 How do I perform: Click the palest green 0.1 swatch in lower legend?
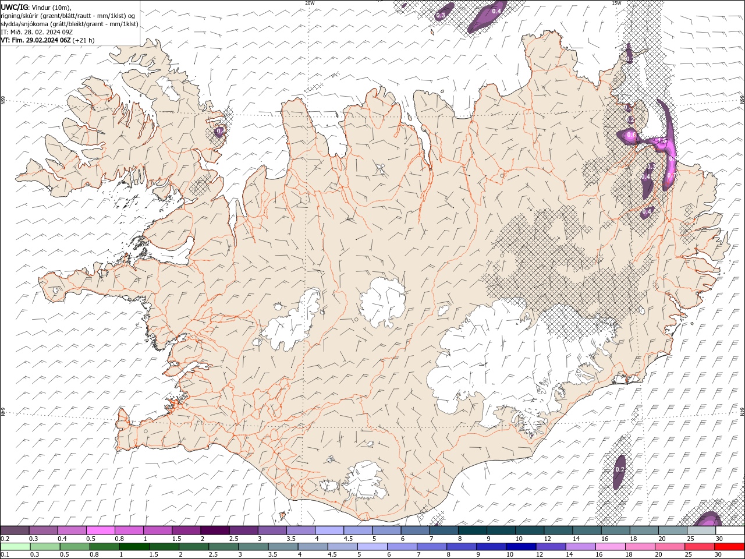(x=15, y=547)
